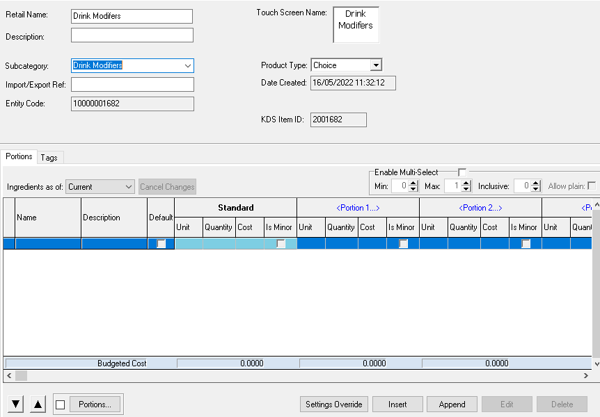Click the move up arrow button
The width and height of the screenshot is (600, 417).
click(38, 404)
